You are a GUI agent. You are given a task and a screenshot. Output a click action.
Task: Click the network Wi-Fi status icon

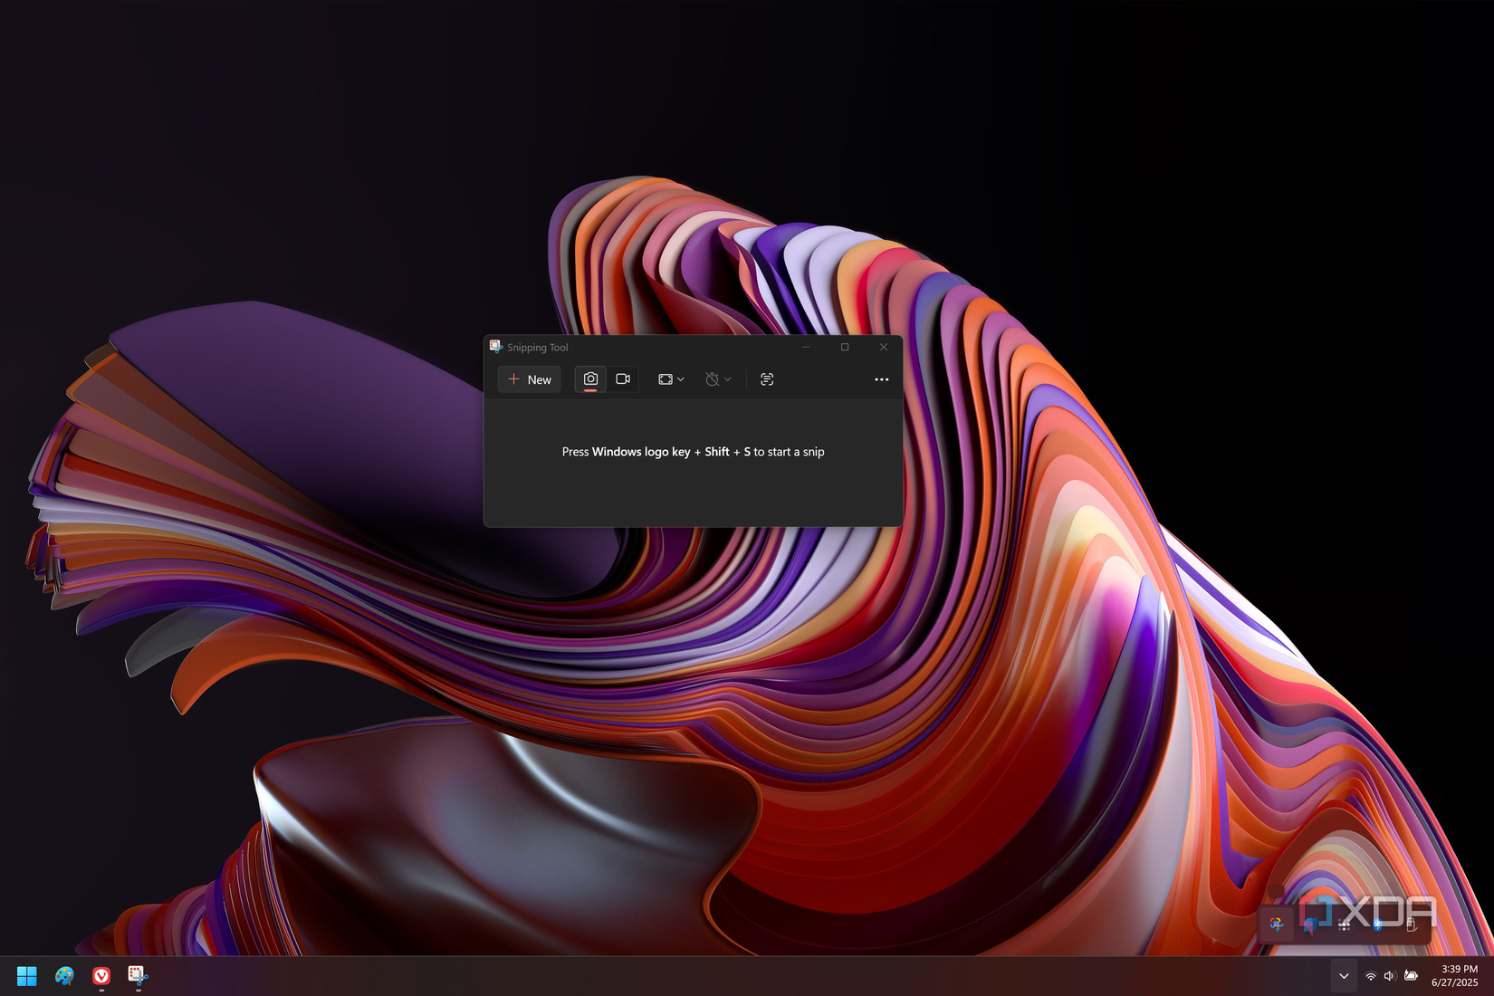point(1371,976)
